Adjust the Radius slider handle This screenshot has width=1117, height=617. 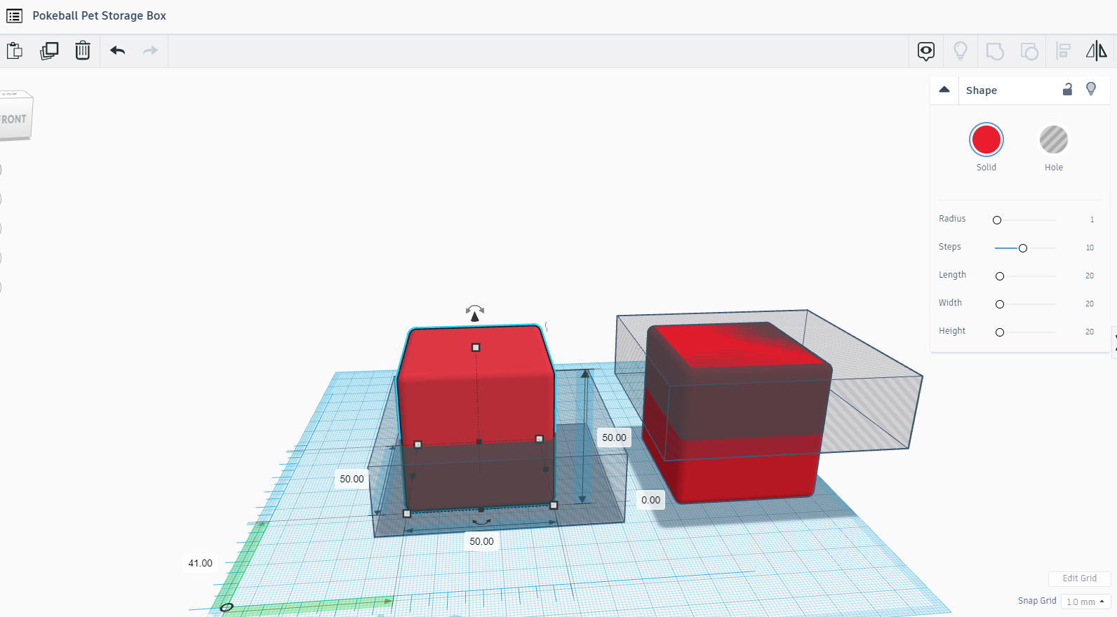coord(996,220)
